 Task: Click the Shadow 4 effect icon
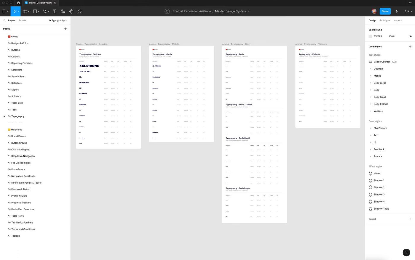pos(371,202)
